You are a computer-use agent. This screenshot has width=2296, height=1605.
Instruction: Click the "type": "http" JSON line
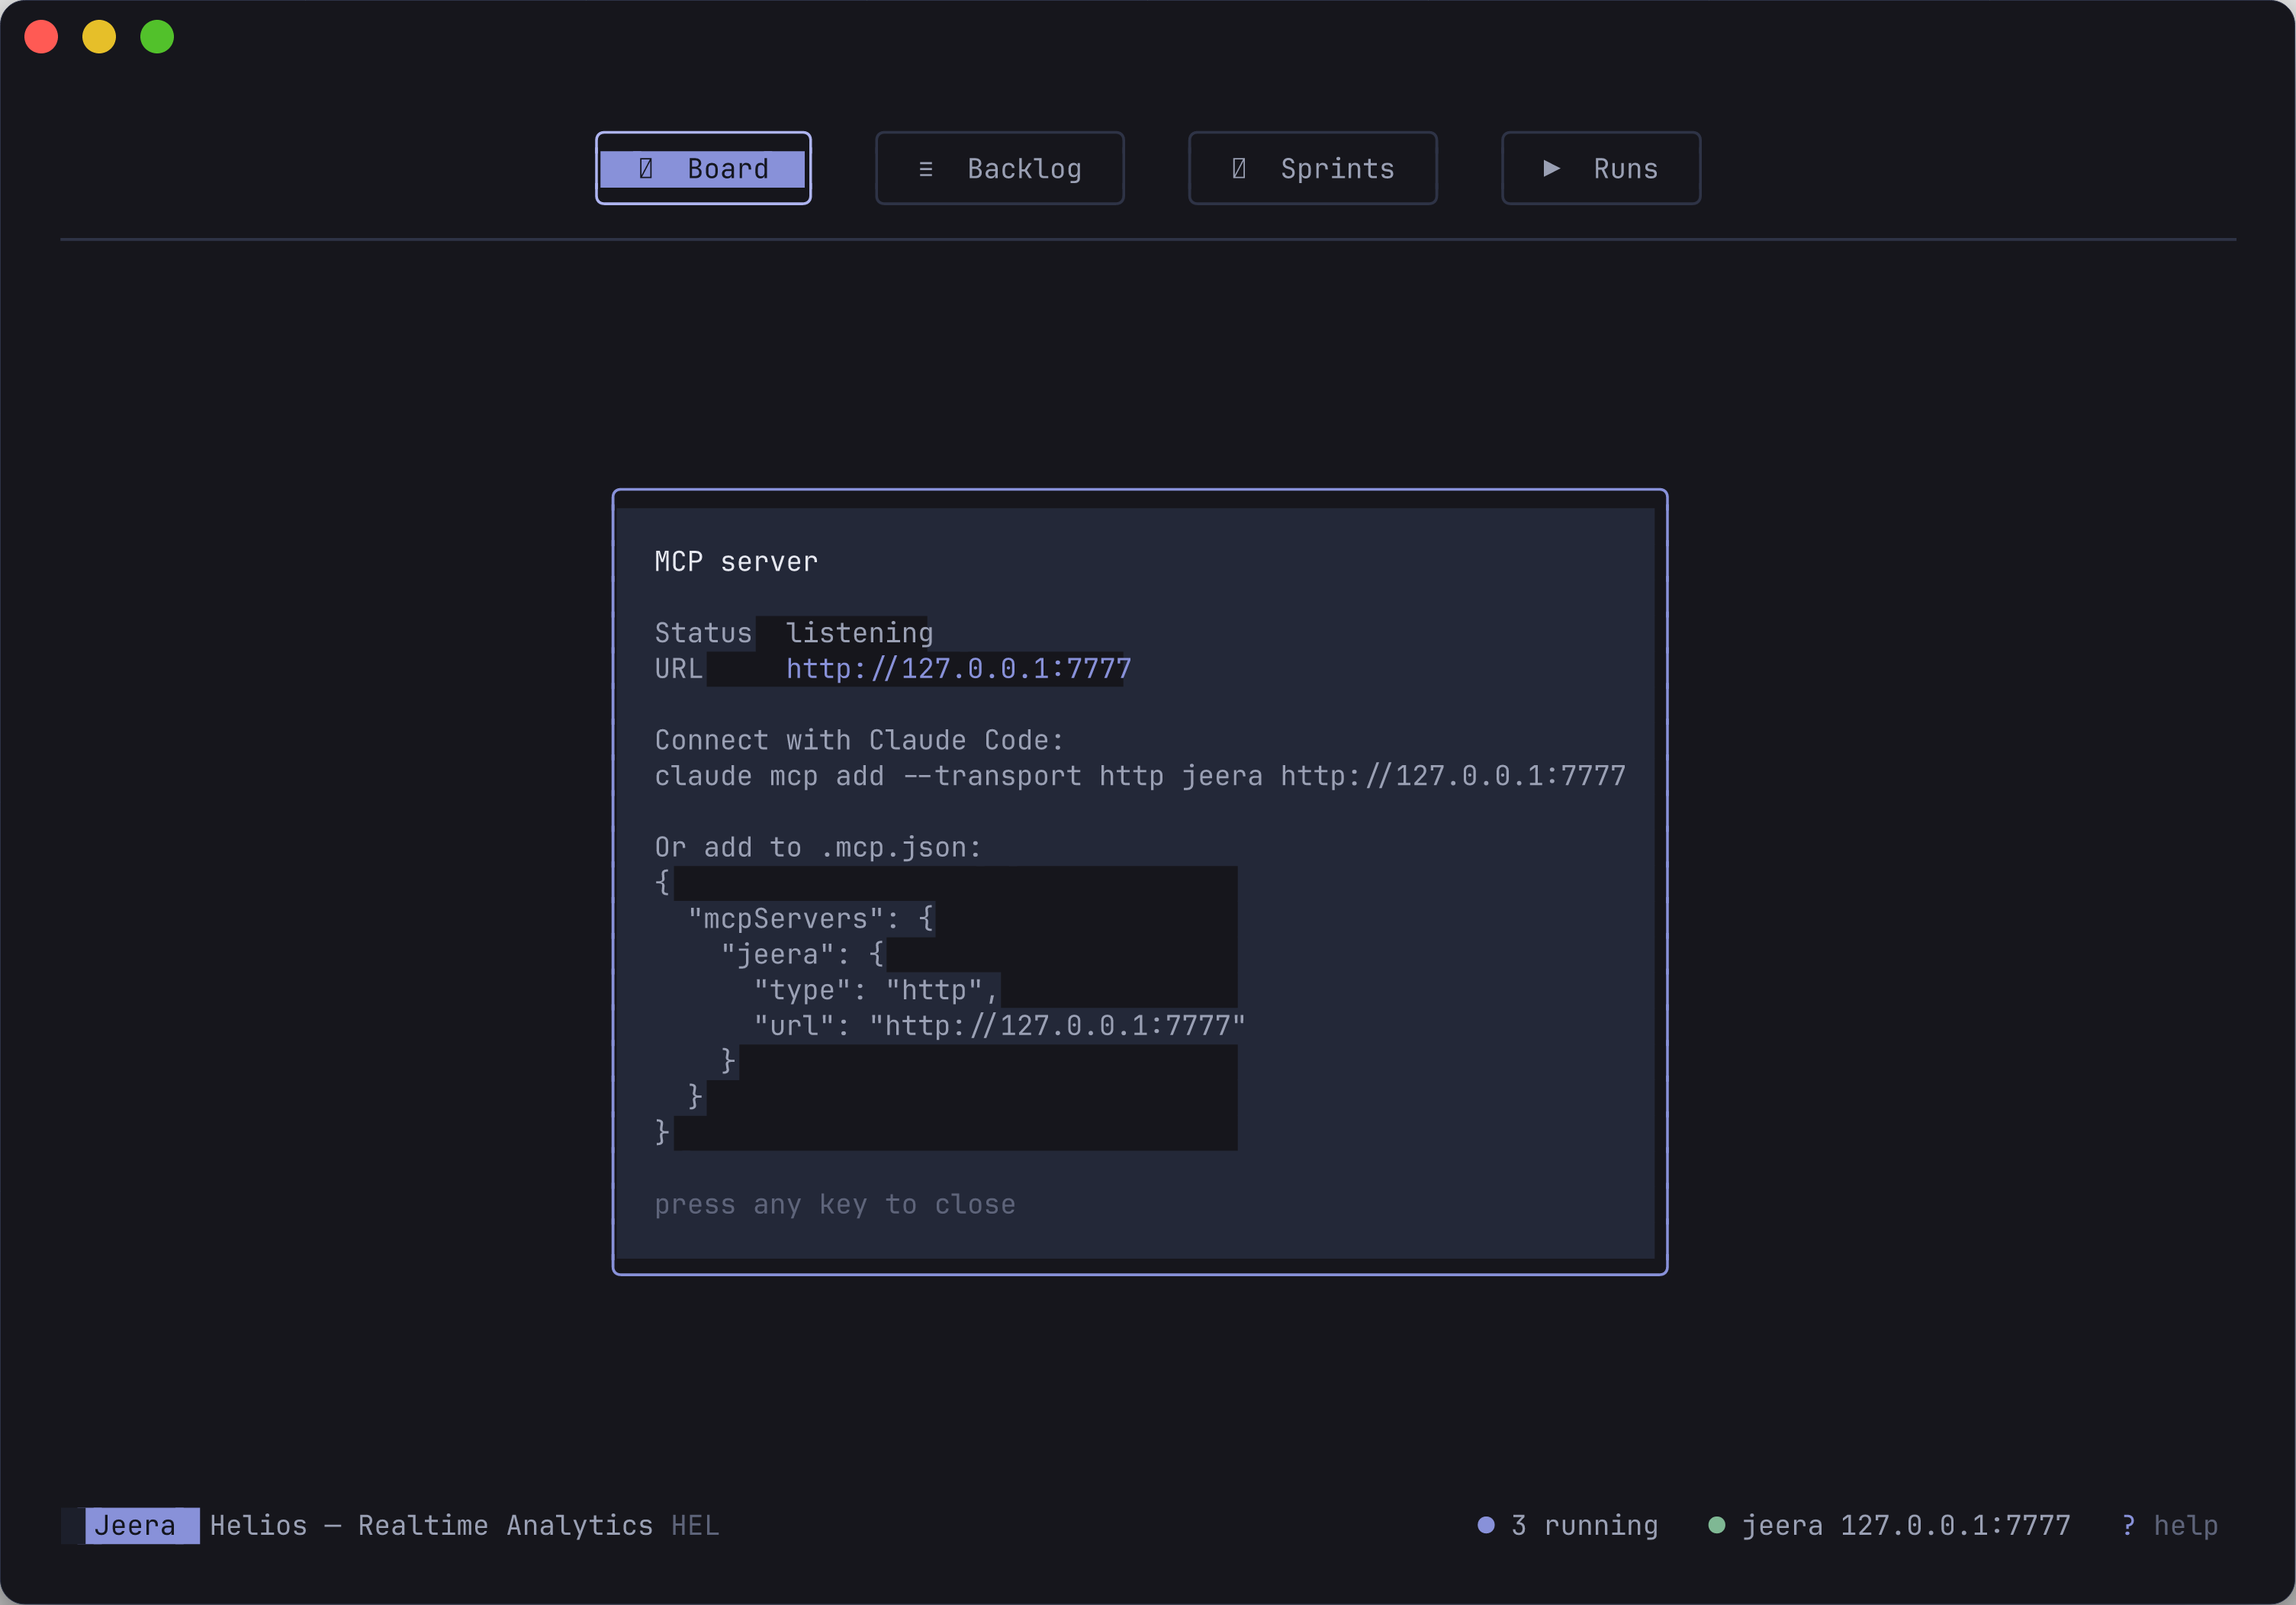876,990
